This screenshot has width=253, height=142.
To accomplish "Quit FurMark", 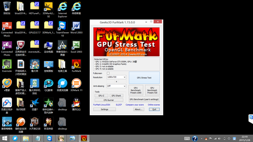I will coord(154,109).
